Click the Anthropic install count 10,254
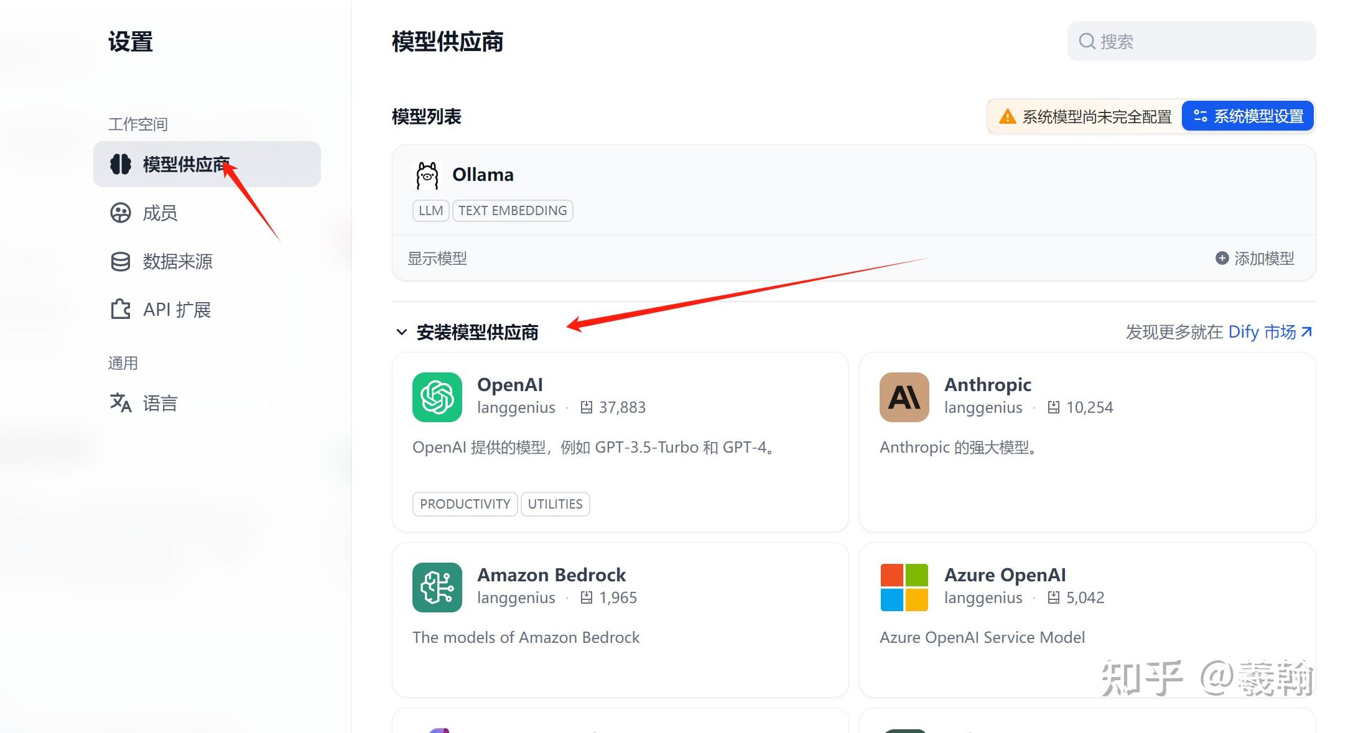Screen dimensions: 1348x733 [x=1090, y=407]
